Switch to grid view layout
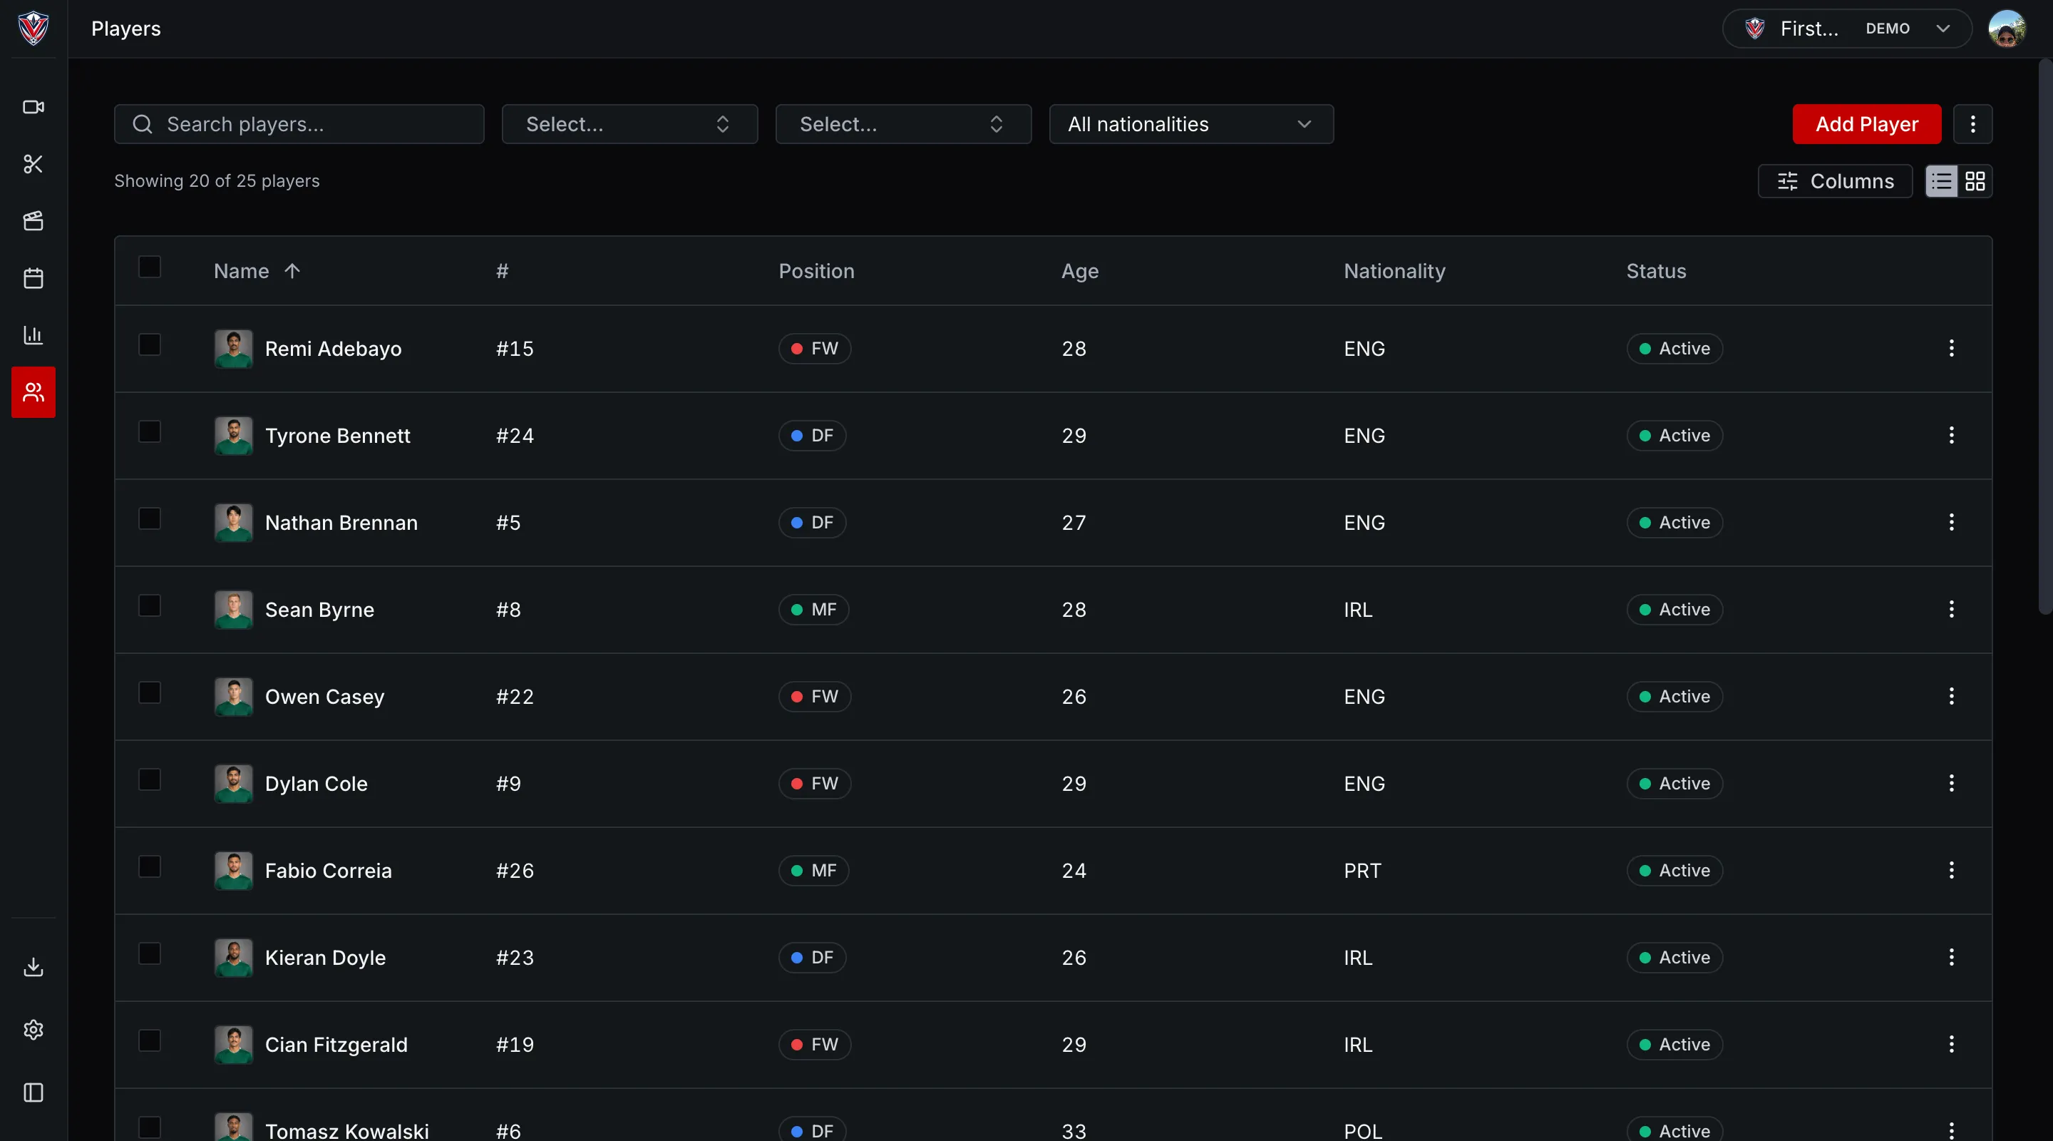The image size is (2053, 1141). [1975, 181]
